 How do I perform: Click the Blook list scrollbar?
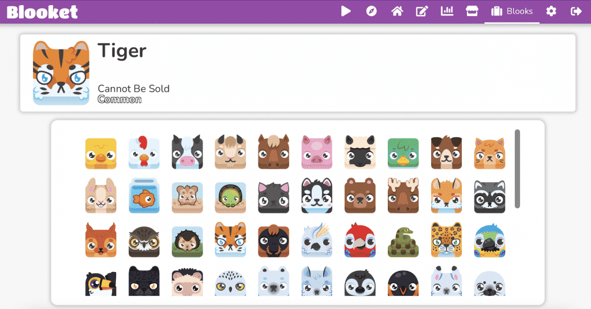pyautogui.click(x=517, y=168)
